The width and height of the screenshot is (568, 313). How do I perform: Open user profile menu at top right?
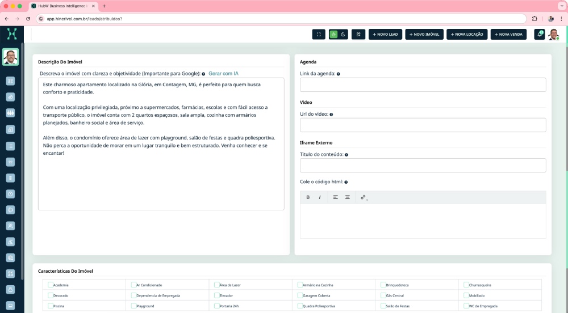point(553,34)
